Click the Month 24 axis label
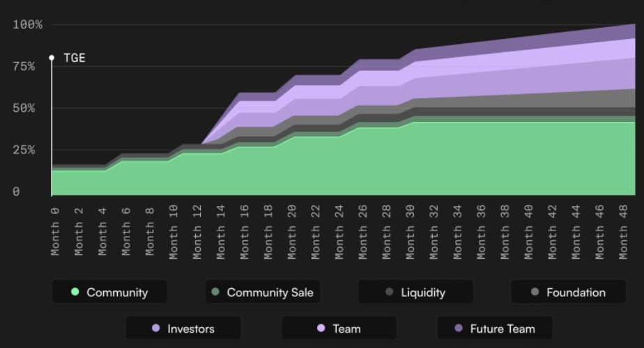Image resolution: width=644 pixels, height=348 pixels. [339, 230]
